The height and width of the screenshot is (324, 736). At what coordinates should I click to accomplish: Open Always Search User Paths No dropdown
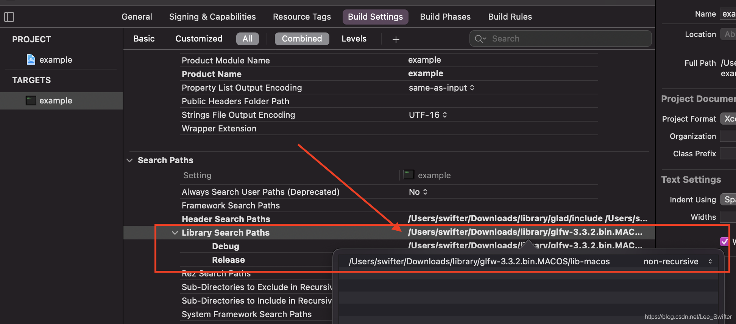(x=418, y=192)
